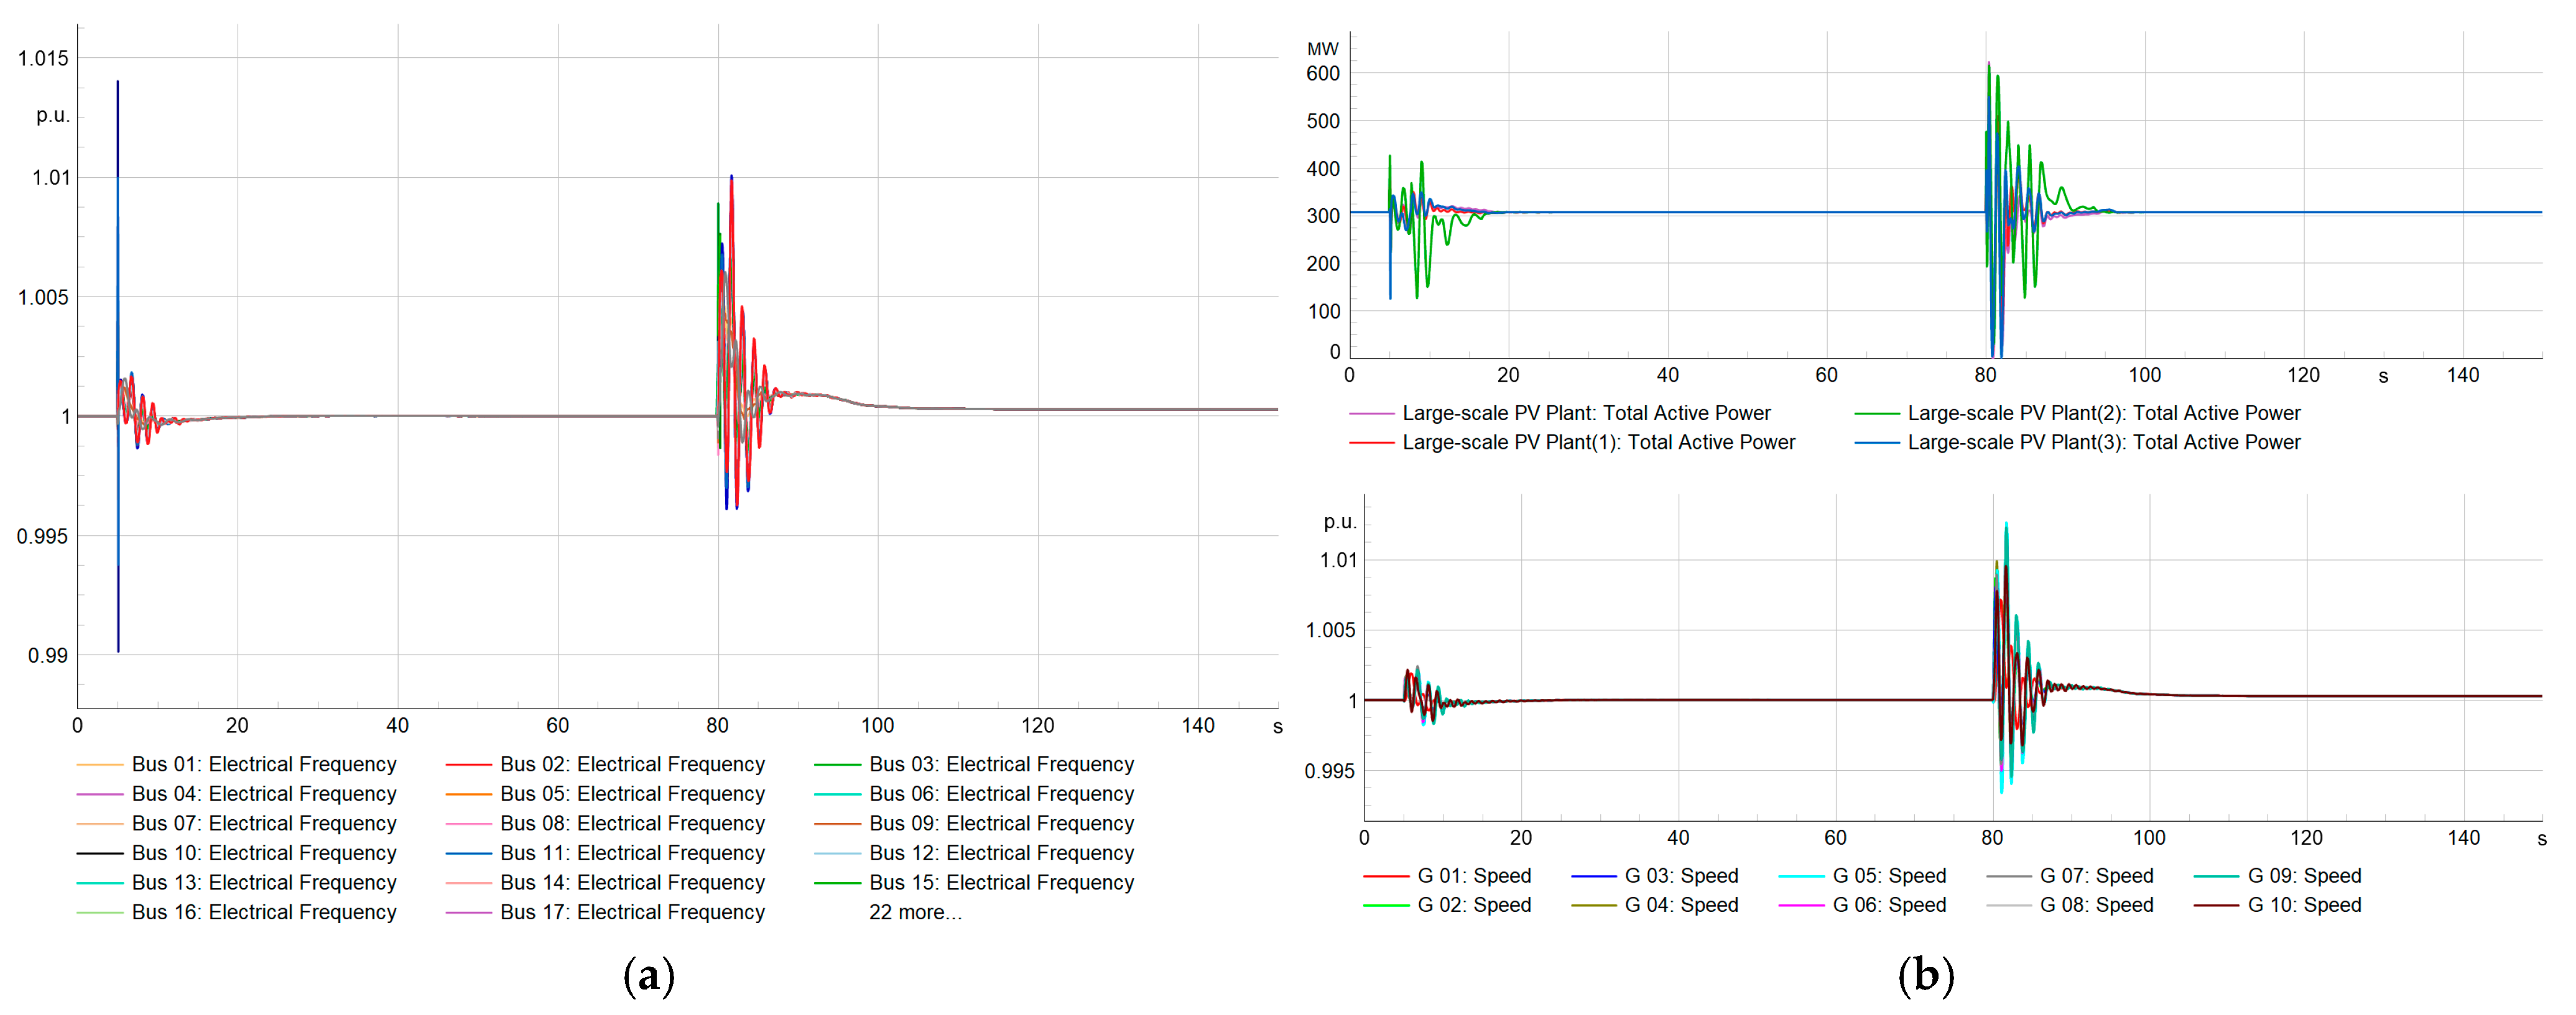
Task: Select G 02 Speed green legend swatch
Action: [1386, 905]
